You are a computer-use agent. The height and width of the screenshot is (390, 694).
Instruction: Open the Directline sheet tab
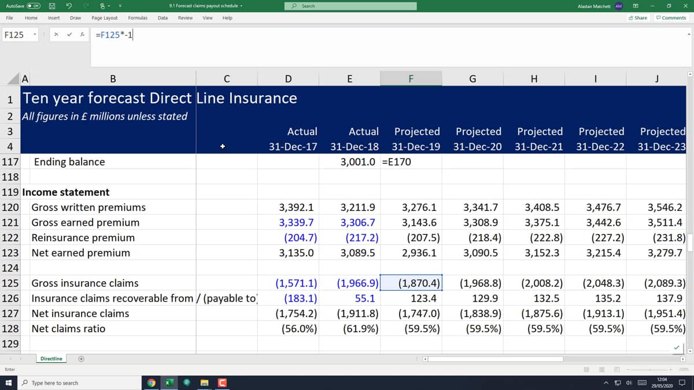point(51,359)
